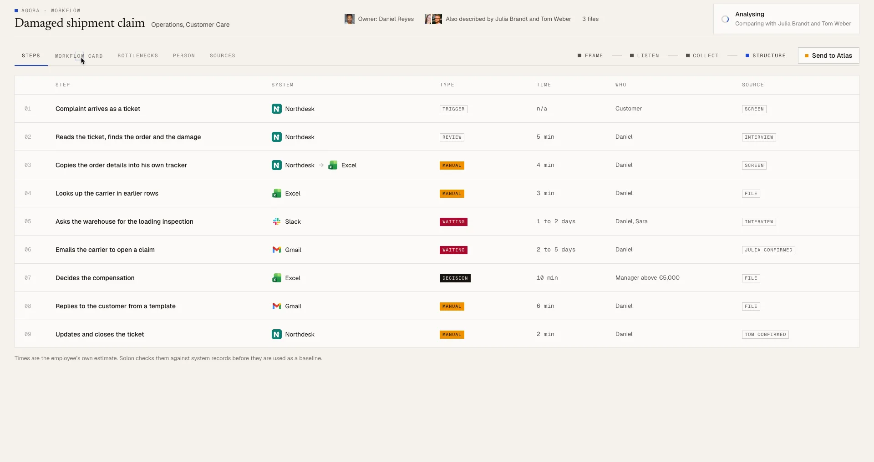Click Northdesk icon in Reads the ticket row
Screen dimensions: 874x462
pyautogui.click(x=276, y=137)
